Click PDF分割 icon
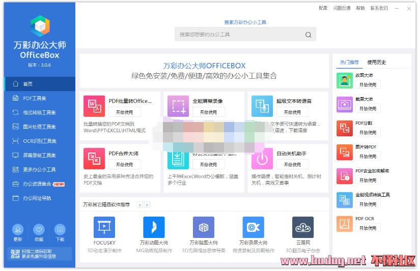 pos(345,128)
